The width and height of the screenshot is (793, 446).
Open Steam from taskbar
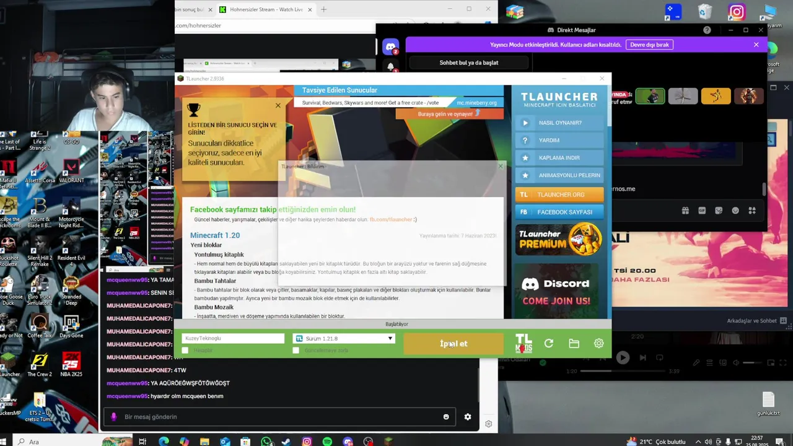(x=286, y=442)
